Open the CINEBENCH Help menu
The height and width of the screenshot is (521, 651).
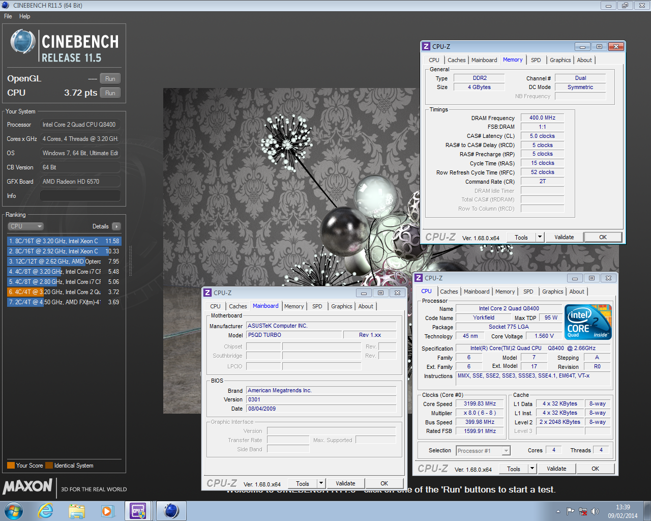(x=24, y=16)
